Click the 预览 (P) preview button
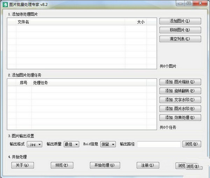Screen dimensions: 210x178 point(62,165)
